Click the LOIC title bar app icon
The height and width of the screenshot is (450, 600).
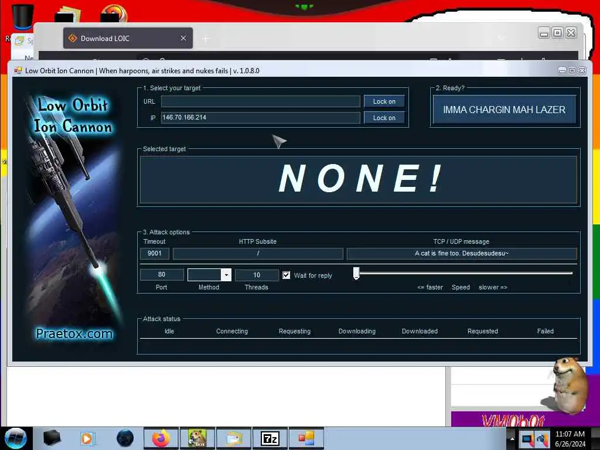click(x=18, y=70)
